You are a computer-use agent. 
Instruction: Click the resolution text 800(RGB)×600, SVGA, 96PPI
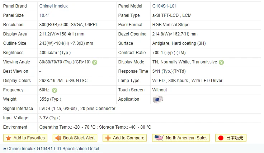(x=68, y=25)
